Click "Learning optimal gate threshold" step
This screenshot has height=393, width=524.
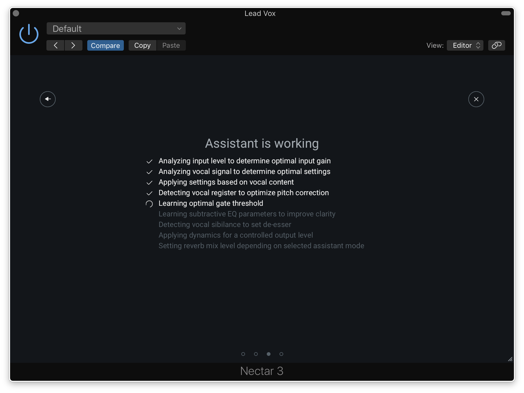pyautogui.click(x=211, y=203)
